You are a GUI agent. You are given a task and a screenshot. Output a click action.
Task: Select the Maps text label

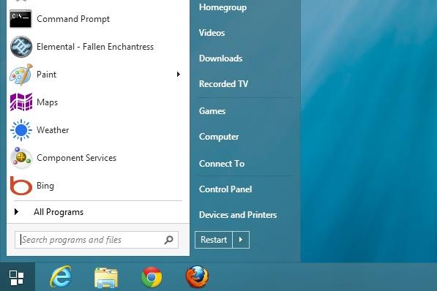tap(47, 102)
